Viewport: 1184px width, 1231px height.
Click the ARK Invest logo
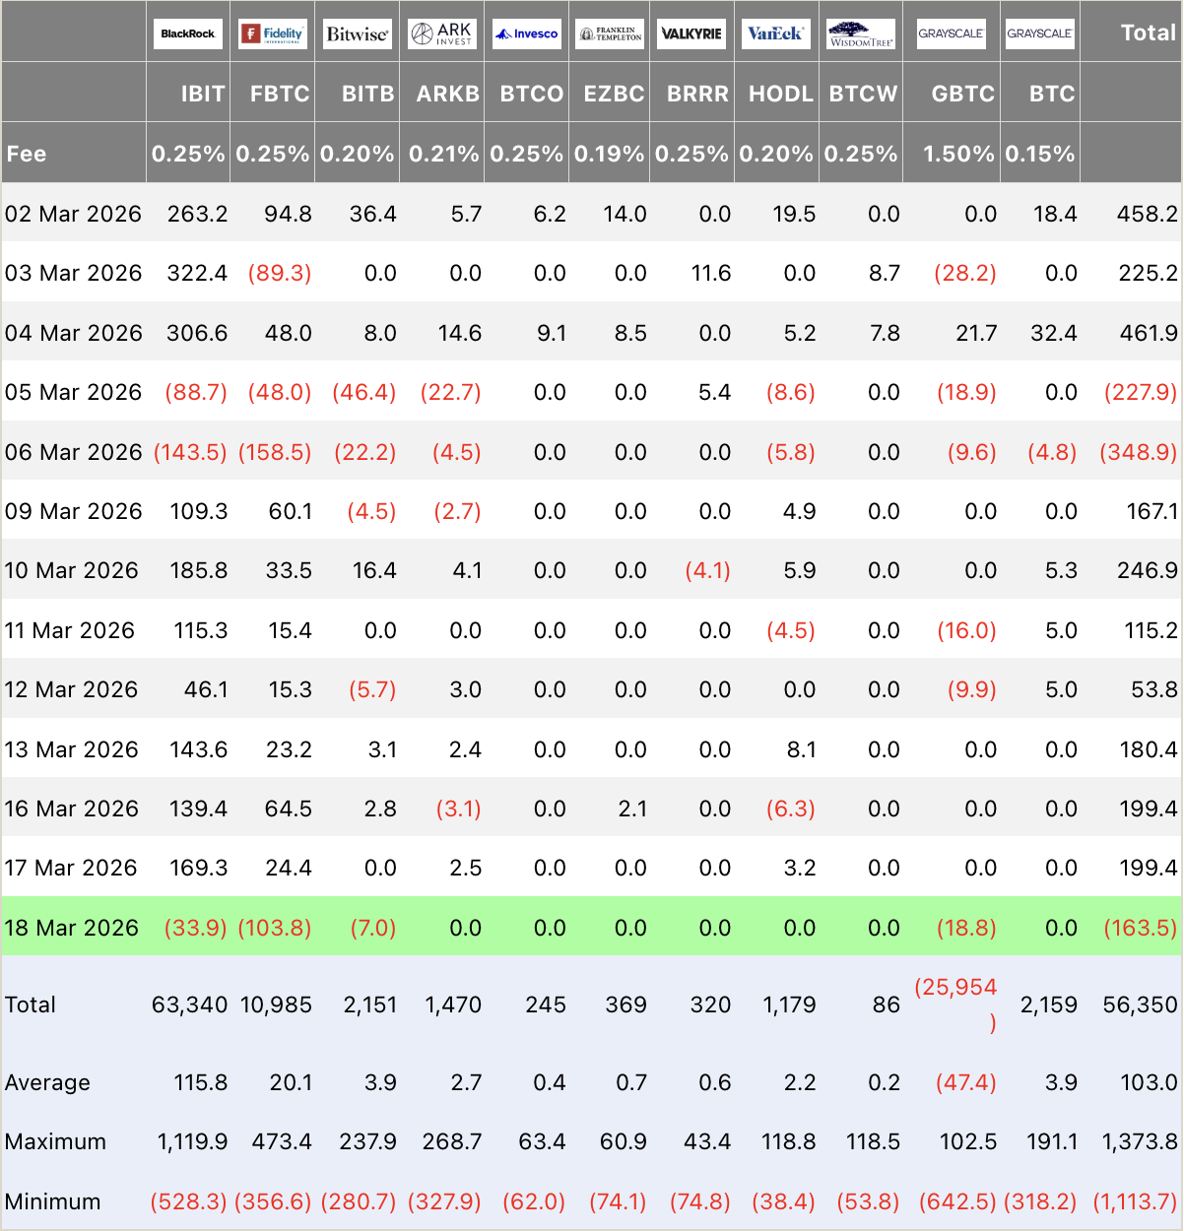(x=441, y=33)
